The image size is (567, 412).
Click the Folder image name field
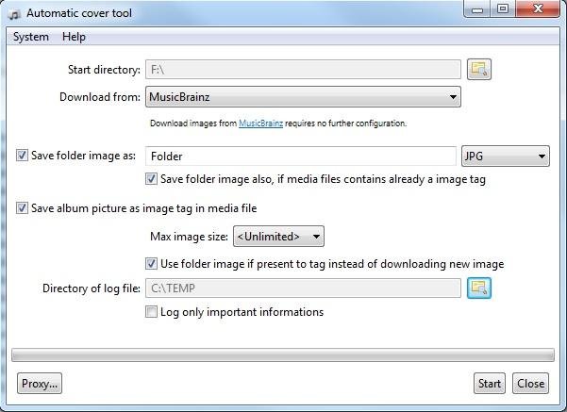coord(301,157)
